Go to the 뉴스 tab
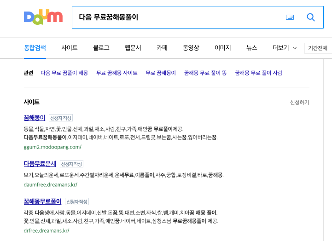Screen dimensions: 332x241 tap(252, 48)
